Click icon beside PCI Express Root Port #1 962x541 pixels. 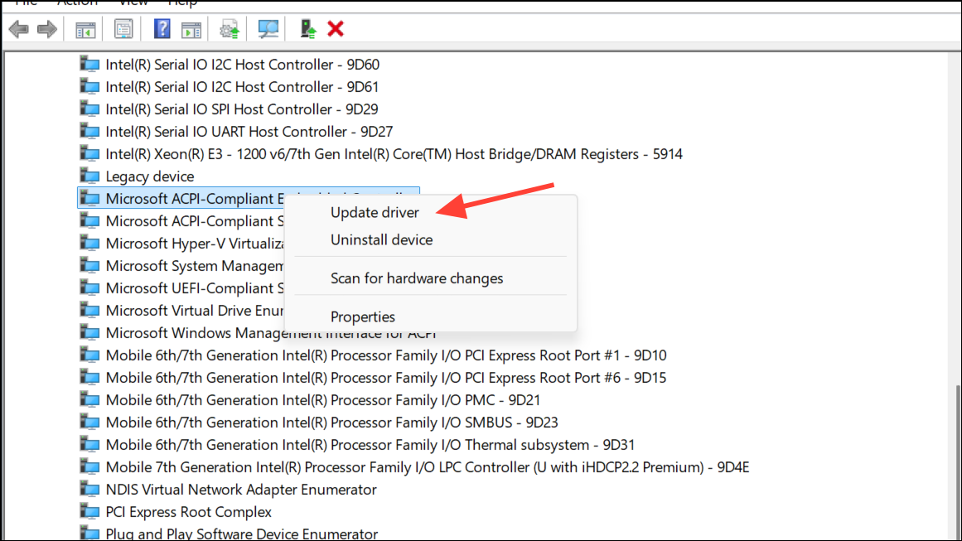point(89,355)
